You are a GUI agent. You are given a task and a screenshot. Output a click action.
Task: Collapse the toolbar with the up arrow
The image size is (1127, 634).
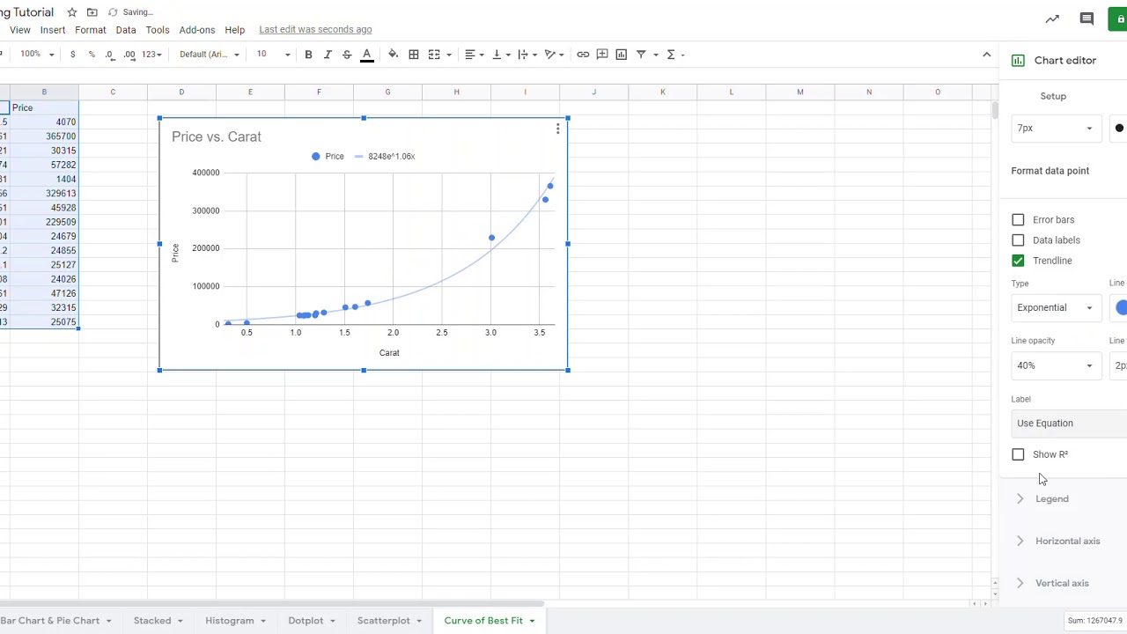point(986,55)
